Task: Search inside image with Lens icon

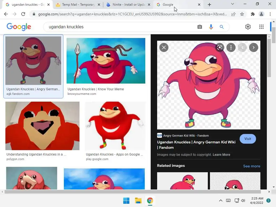Action: coord(219,47)
